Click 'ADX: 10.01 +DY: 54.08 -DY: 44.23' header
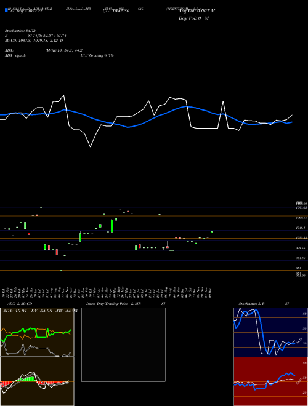 pyautogui.click(x=40, y=311)
